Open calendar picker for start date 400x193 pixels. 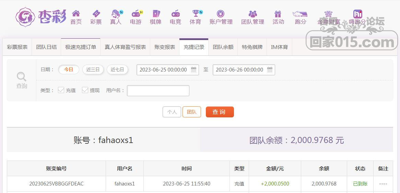(x=193, y=69)
